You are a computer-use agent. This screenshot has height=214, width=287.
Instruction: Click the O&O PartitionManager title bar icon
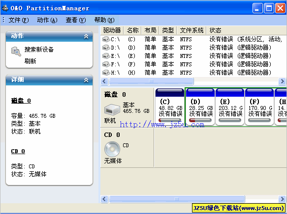[x=5, y=8]
